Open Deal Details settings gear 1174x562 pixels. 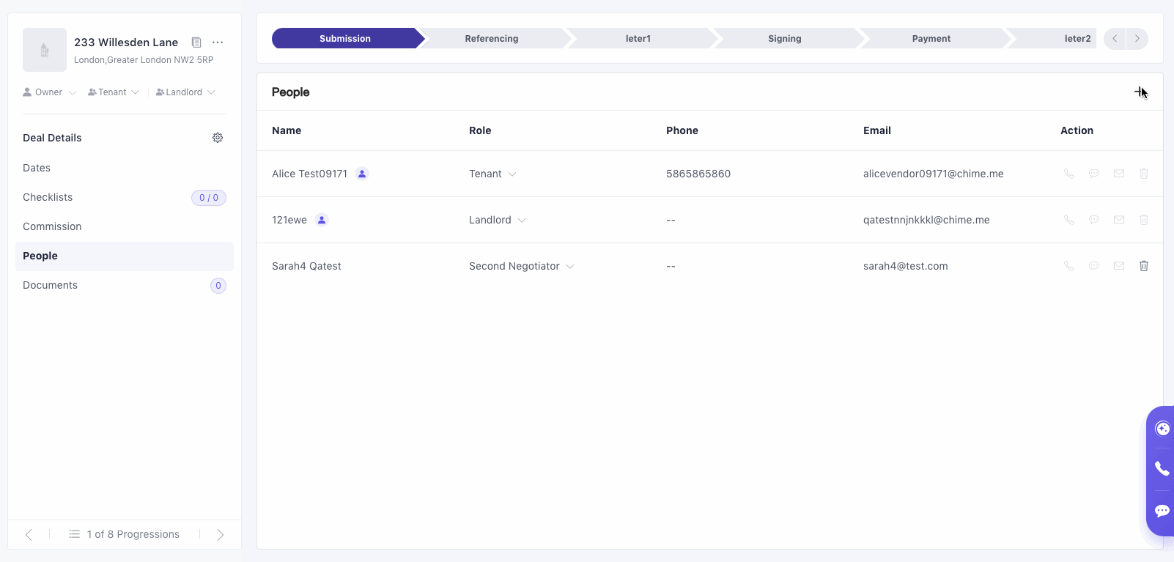tap(218, 138)
